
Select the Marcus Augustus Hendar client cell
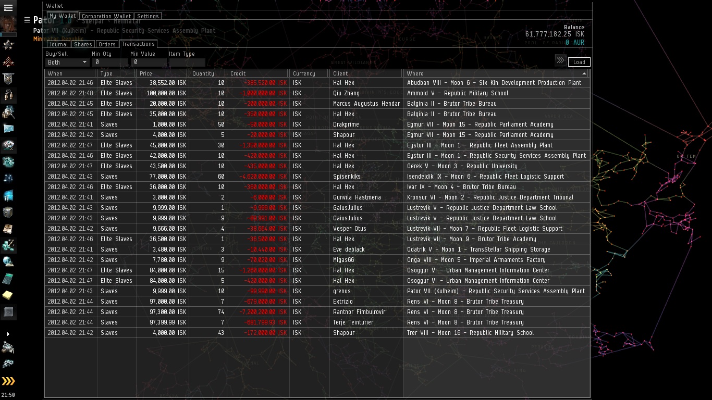[366, 104]
